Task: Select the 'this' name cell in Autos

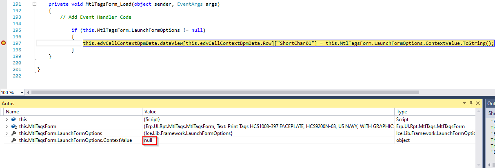Action: click(23, 119)
